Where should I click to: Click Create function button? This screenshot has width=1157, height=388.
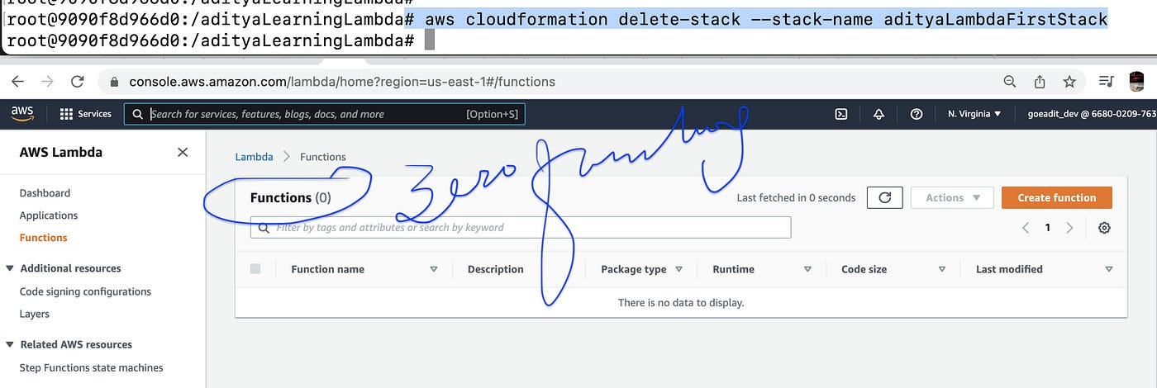point(1057,197)
